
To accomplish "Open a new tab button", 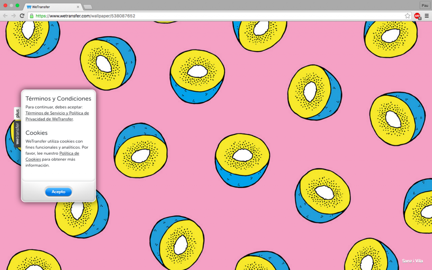I will 88,7.
